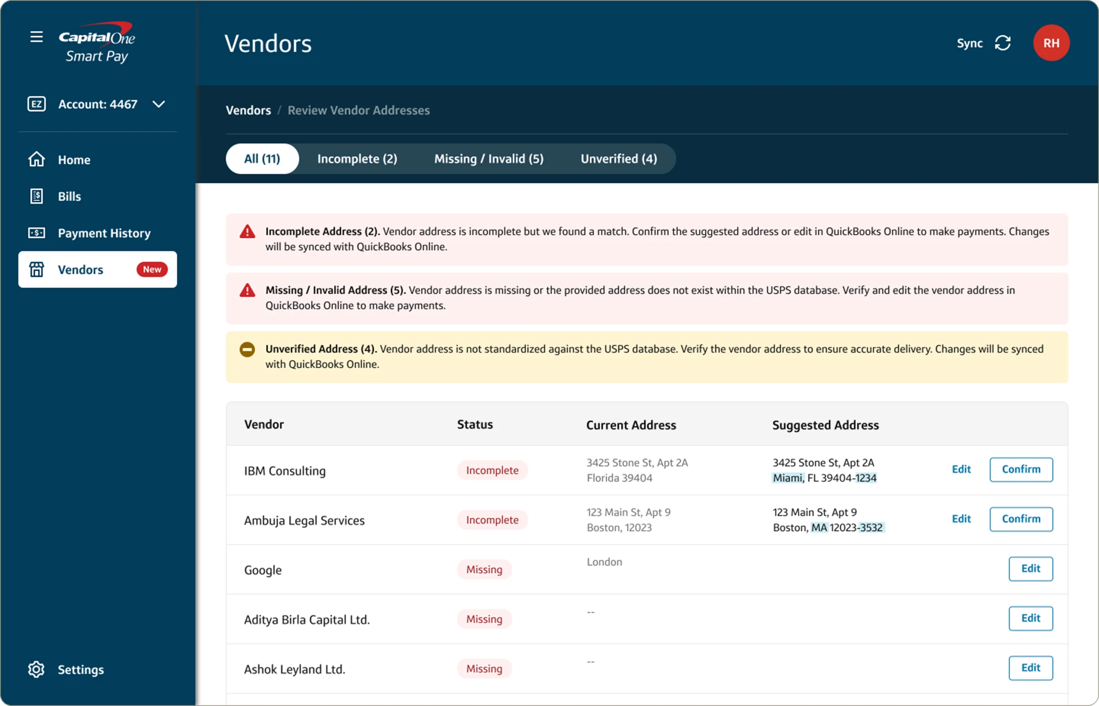Click the Home house icon
This screenshot has width=1099, height=706.
pos(37,159)
